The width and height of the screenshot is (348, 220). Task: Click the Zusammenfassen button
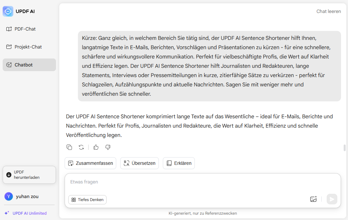pyautogui.click(x=90, y=163)
